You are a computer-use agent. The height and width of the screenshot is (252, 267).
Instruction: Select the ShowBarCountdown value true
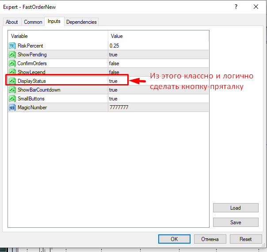click(113, 90)
